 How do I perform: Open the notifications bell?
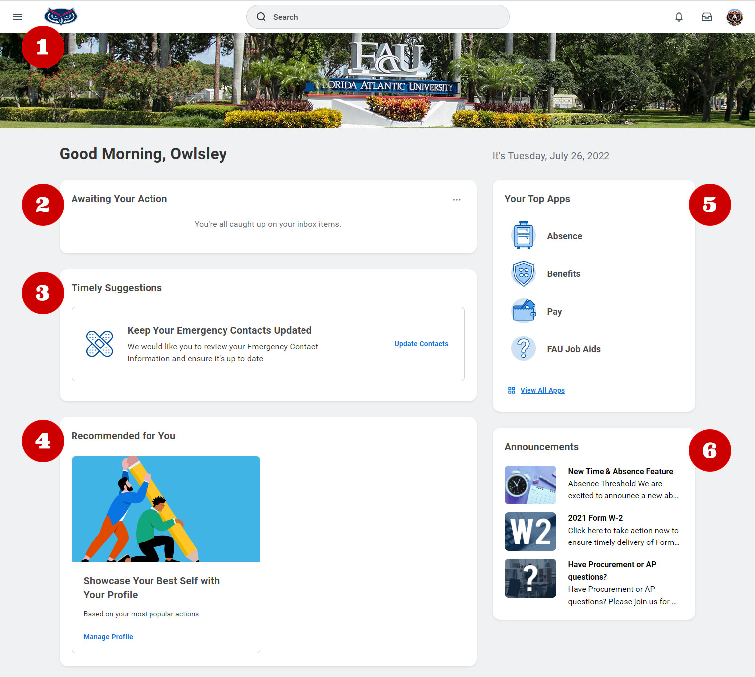679,17
